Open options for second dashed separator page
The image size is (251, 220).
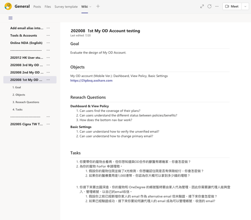coord(48,117)
